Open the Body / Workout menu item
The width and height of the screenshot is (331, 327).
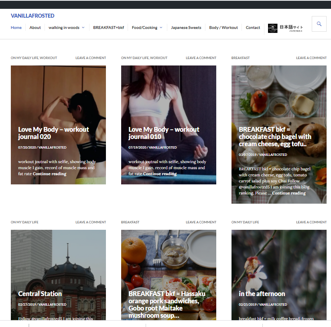223,28
